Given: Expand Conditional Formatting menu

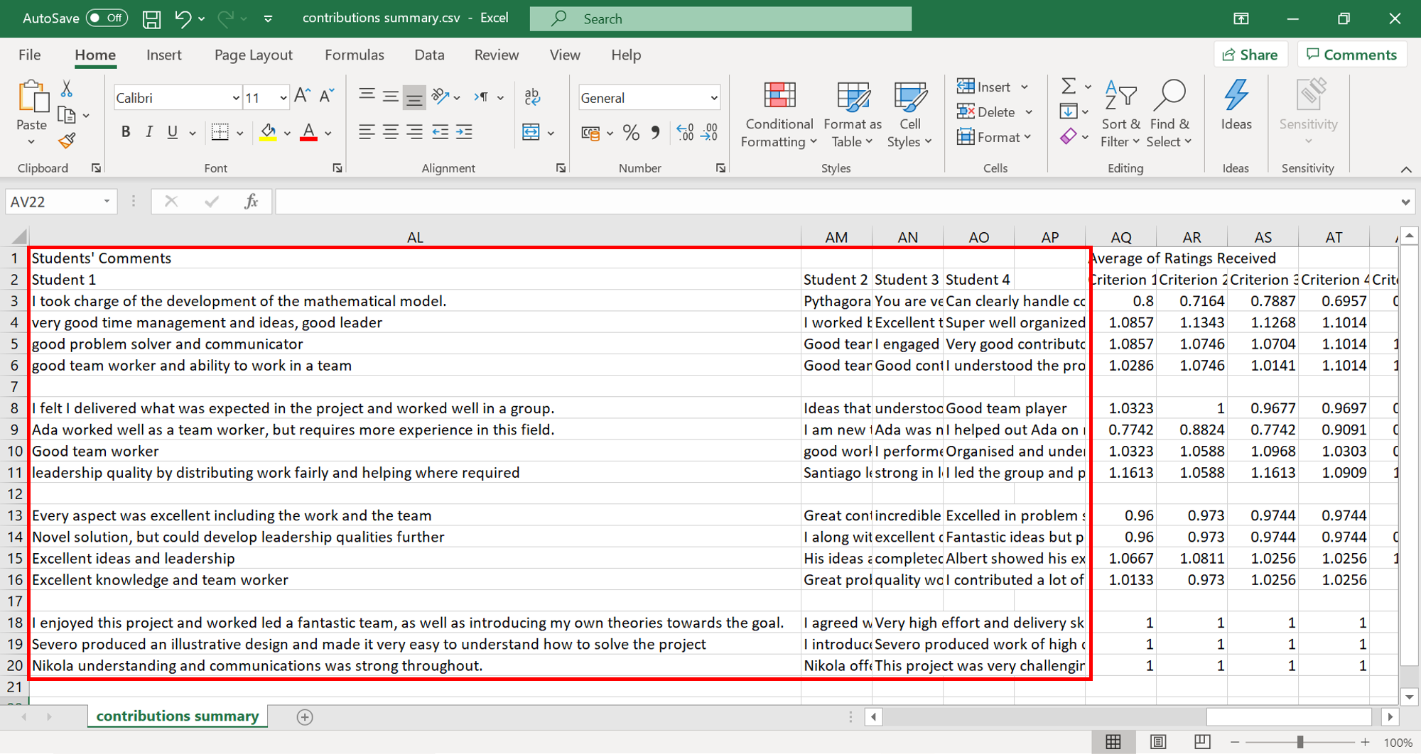Looking at the screenshot, I should point(779,115).
